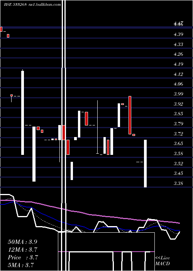Viewport: 193px width, 271px height.
Task: Click the <<Live MACD label
Action: tap(163, 261)
